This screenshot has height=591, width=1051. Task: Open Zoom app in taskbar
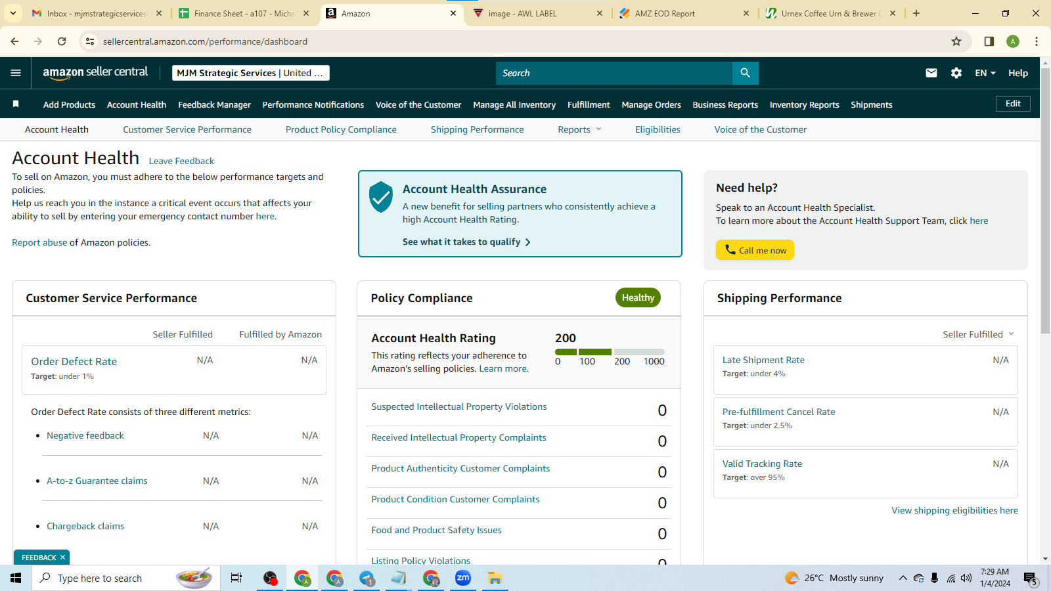pyautogui.click(x=463, y=578)
